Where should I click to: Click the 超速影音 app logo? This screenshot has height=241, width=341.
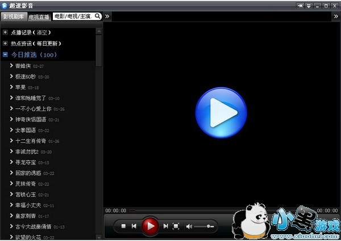pos(4,6)
